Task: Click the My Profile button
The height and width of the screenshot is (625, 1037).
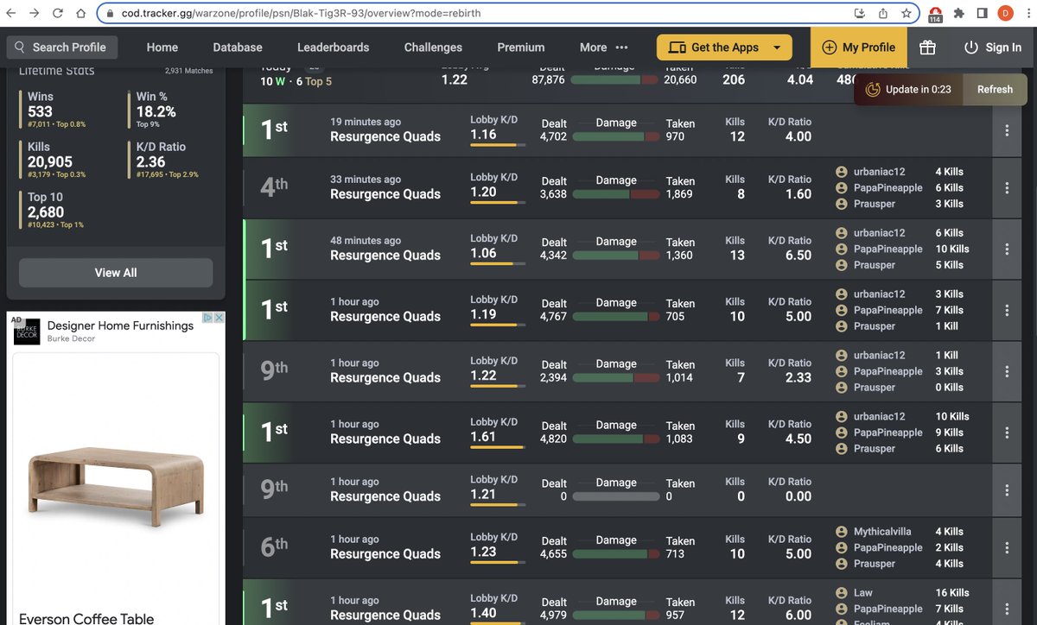Action: click(859, 47)
